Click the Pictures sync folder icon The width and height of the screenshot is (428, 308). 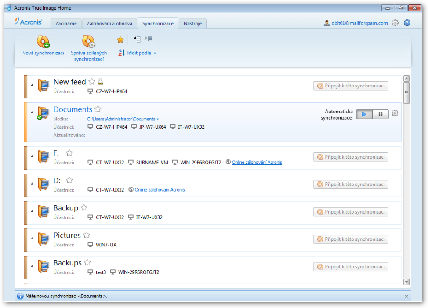44,239
